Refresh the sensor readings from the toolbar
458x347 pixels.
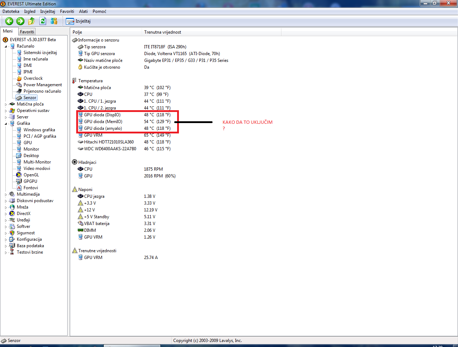click(x=43, y=21)
